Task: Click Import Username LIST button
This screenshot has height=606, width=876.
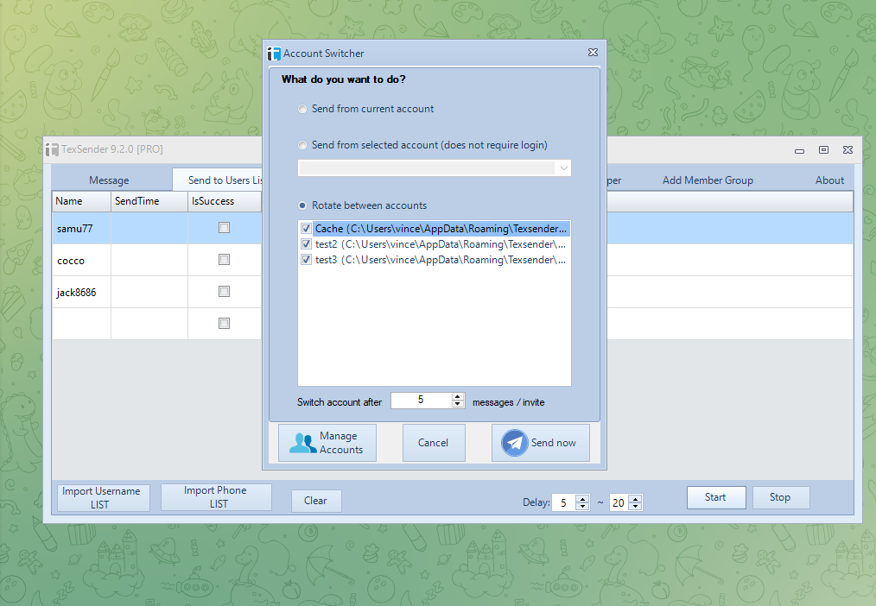Action: point(104,498)
